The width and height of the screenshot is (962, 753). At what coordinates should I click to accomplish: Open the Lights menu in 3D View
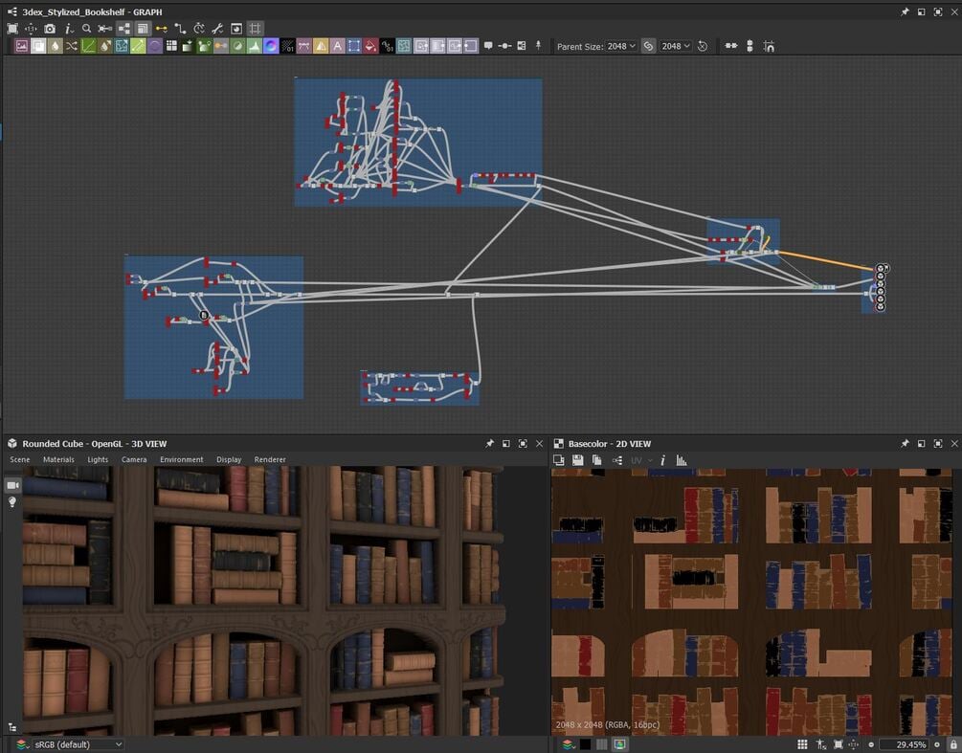click(x=98, y=459)
